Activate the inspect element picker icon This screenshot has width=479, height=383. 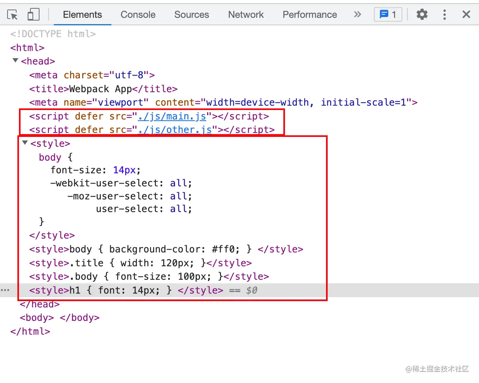(13, 15)
